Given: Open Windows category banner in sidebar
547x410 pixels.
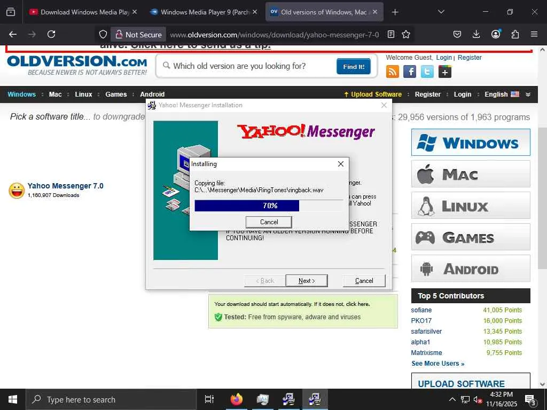Looking at the screenshot, I should [471, 142].
